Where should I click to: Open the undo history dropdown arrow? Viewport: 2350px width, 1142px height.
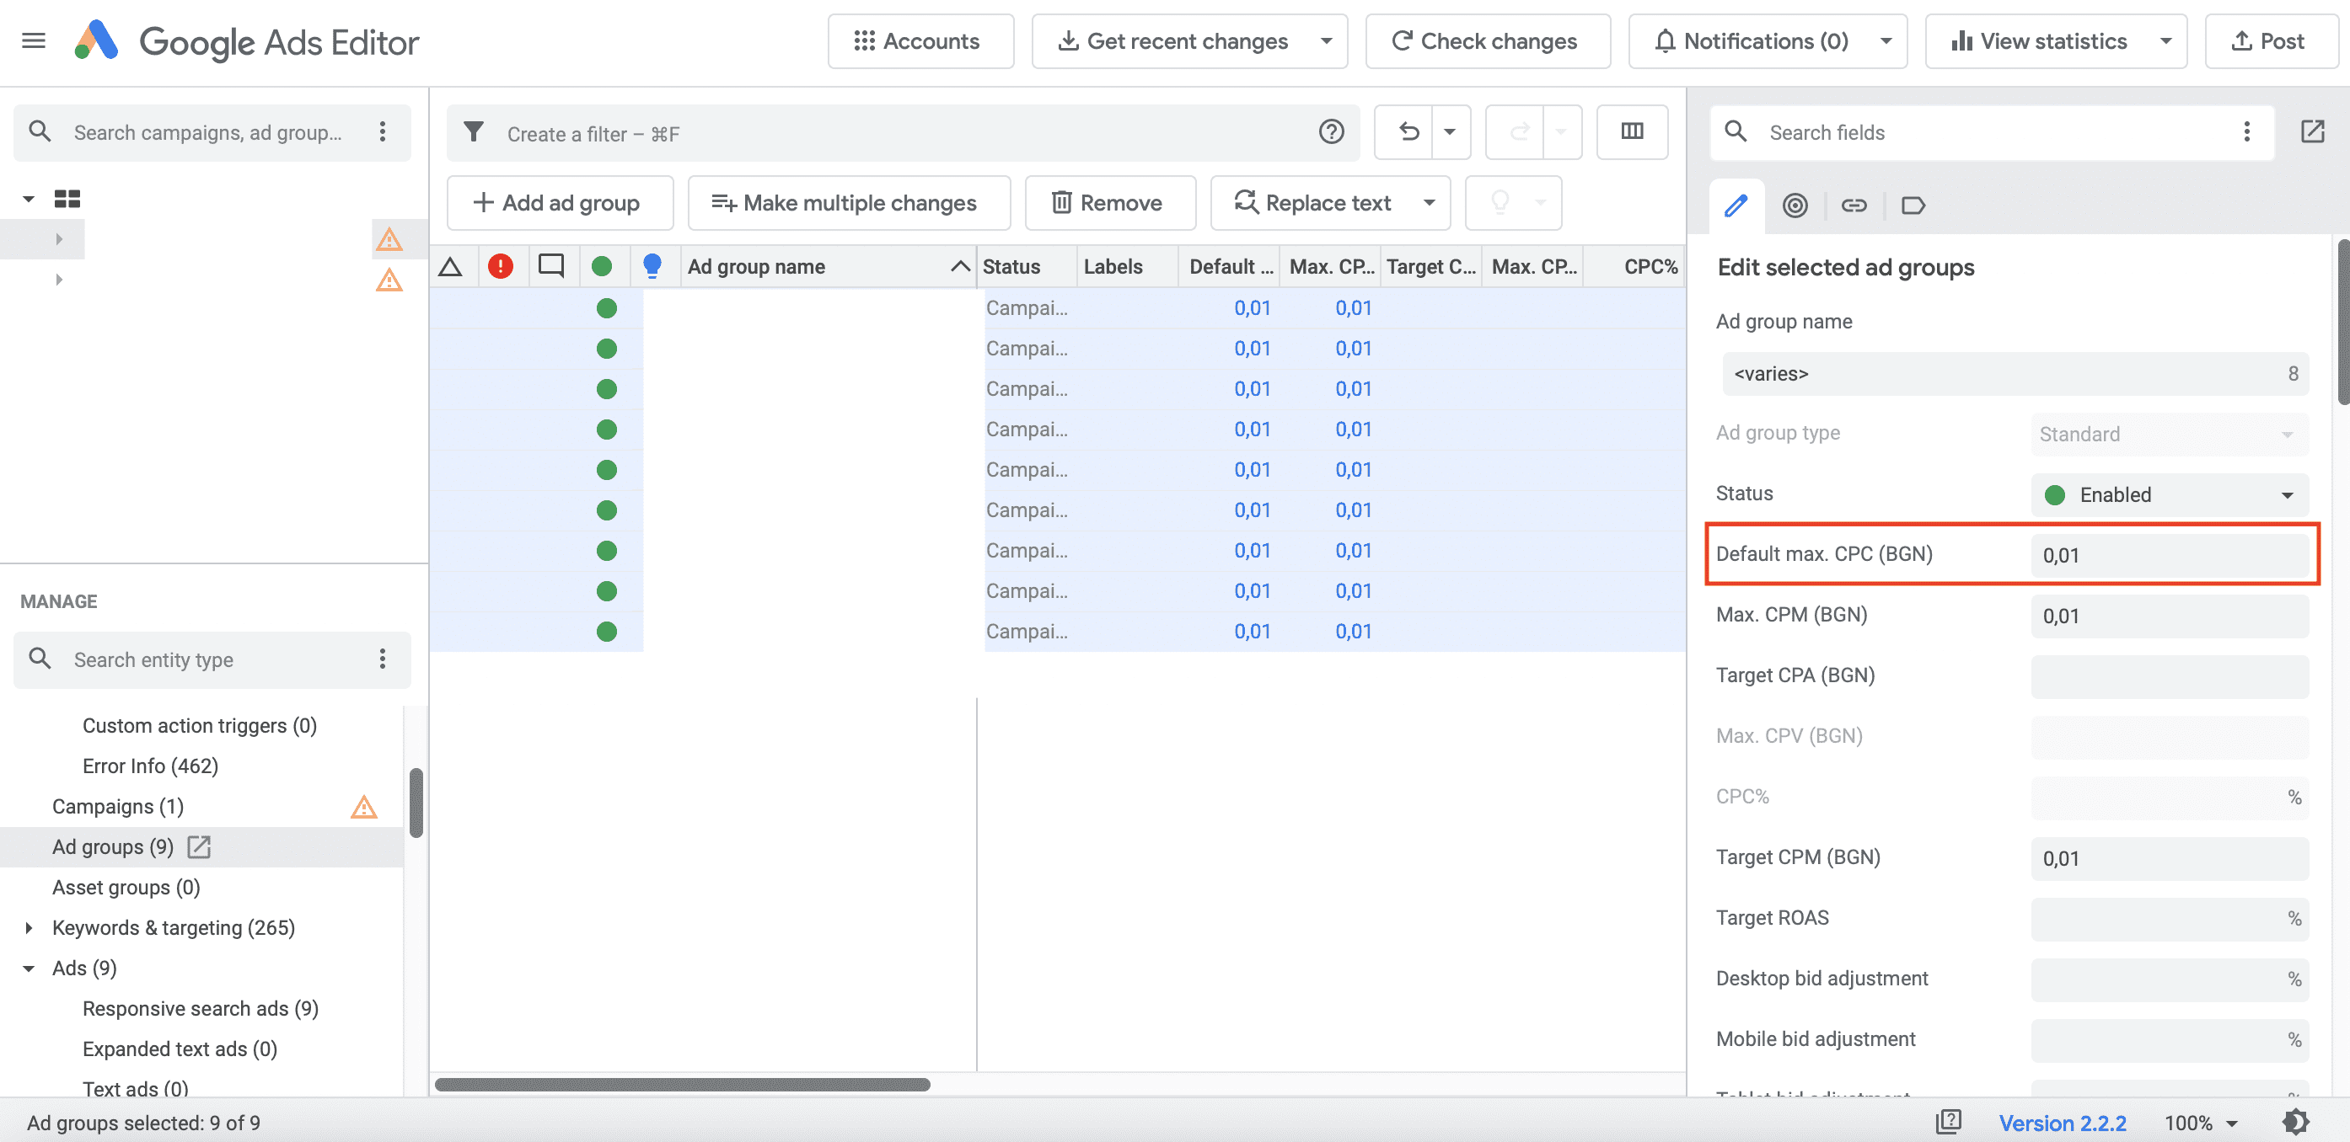tap(1450, 133)
